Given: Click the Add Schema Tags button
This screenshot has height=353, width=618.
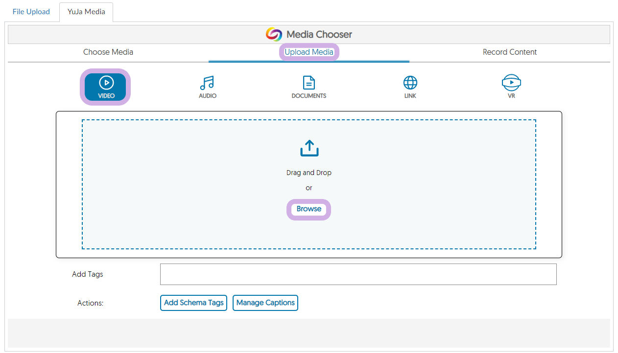Looking at the screenshot, I should [193, 303].
